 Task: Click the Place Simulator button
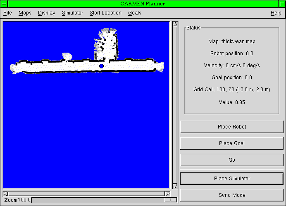coord(232,179)
